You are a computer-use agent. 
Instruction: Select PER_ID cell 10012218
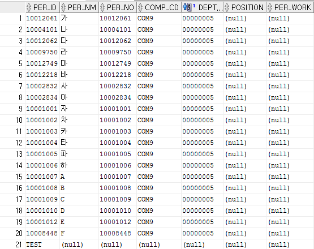click(42, 75)
